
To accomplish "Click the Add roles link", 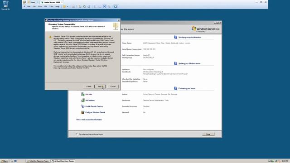I will 89,94.
